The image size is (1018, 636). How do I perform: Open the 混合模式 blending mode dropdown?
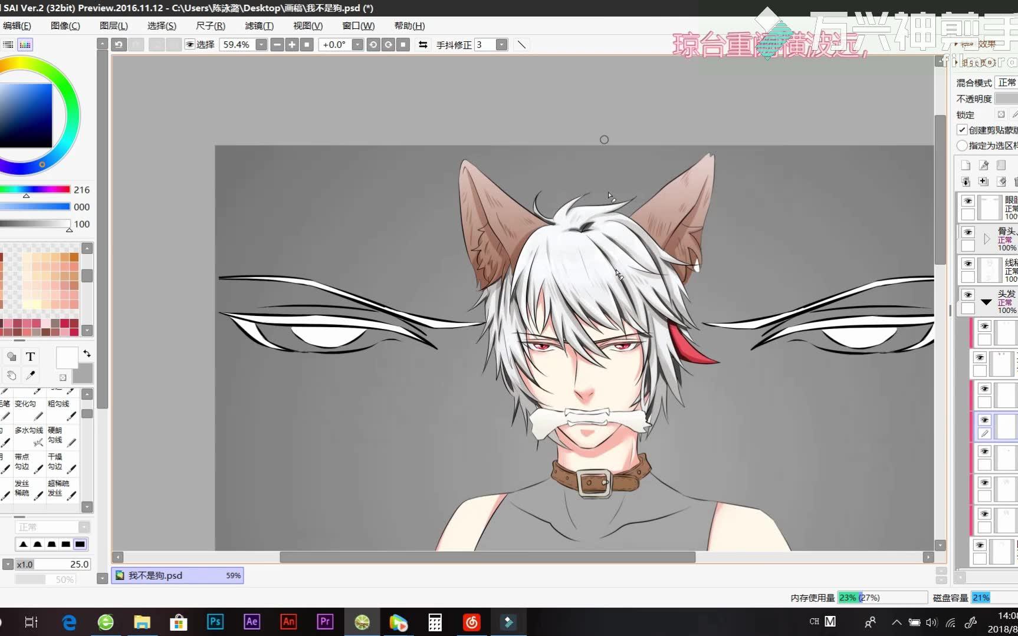1006,83
